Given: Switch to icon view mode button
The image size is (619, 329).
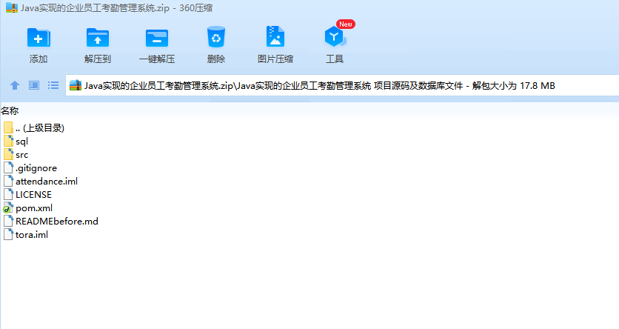Looking at the screenshot, I should (34, 85).
